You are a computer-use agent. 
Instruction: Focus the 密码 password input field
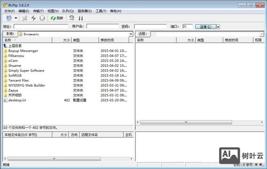point(150,27)
